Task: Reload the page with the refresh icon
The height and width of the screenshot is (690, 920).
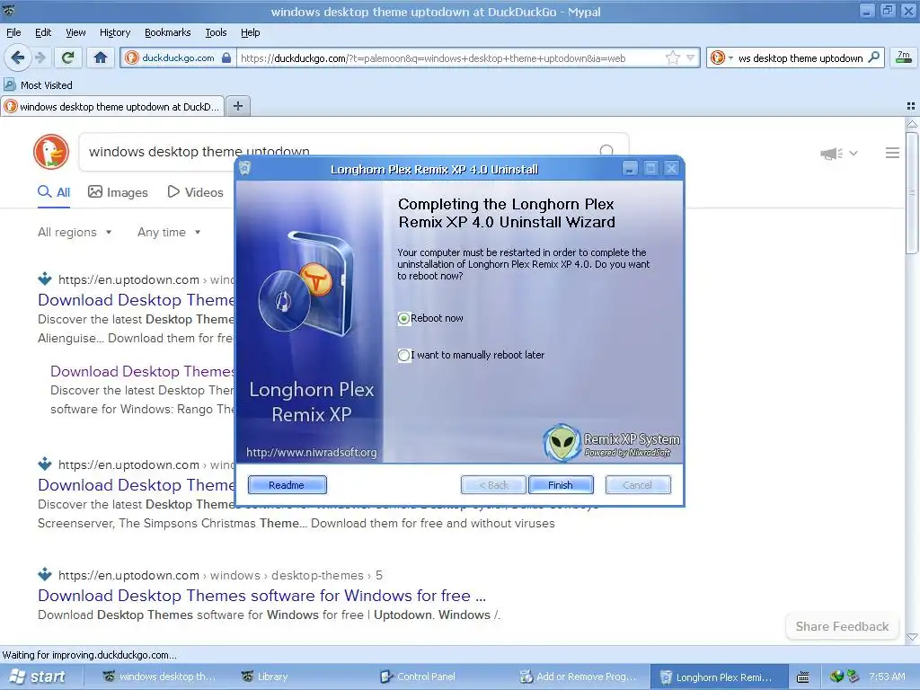Action: (x=67, y=57)
